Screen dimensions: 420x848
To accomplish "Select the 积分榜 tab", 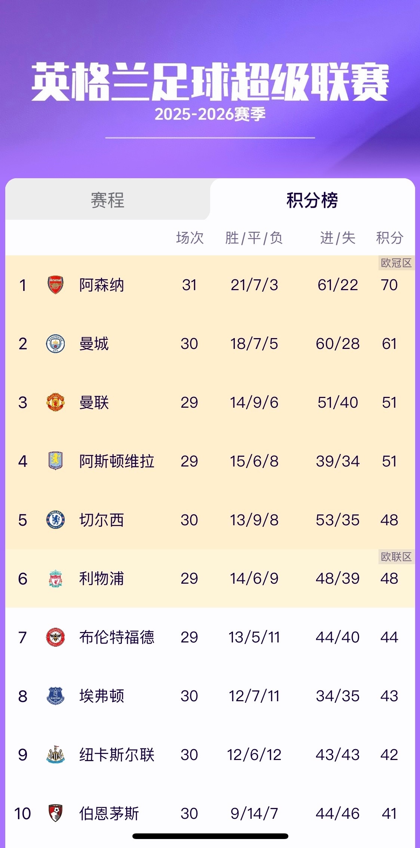I will coord(312,200).
